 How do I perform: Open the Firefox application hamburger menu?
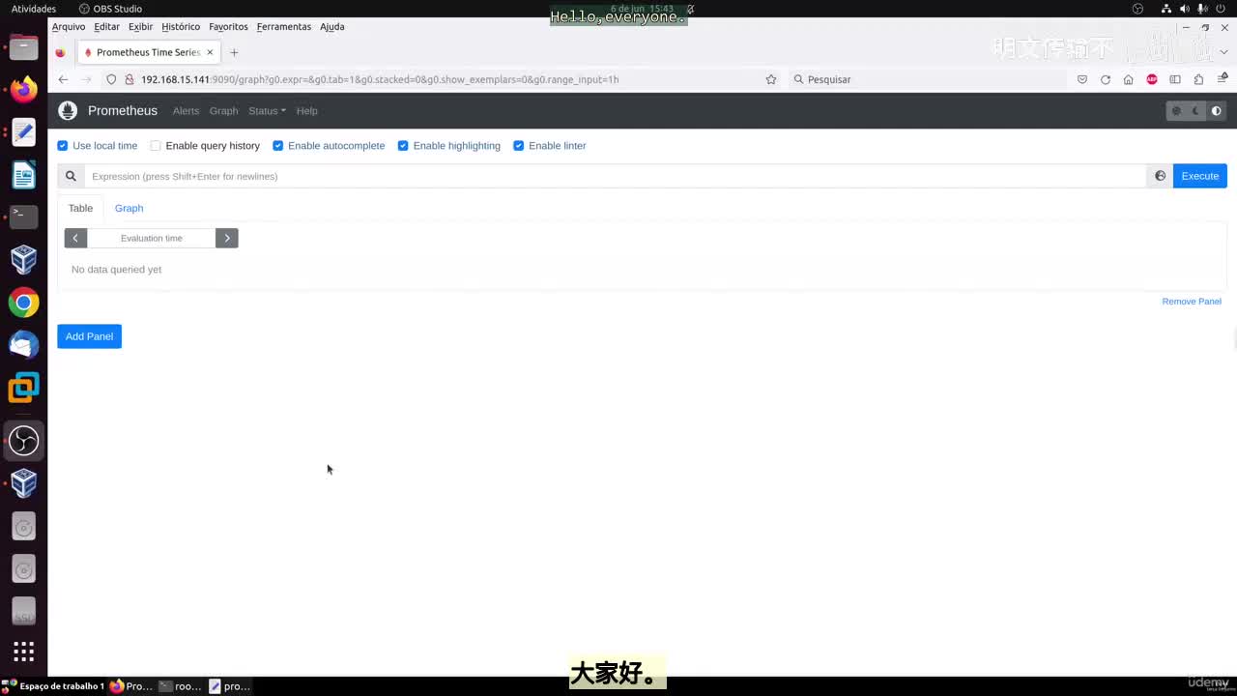click(1223, 79)
